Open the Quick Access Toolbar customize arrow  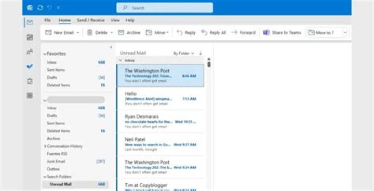[58, 8]
